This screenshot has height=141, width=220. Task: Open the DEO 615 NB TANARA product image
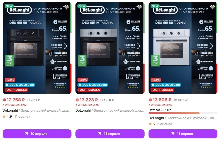click(37, 48)
